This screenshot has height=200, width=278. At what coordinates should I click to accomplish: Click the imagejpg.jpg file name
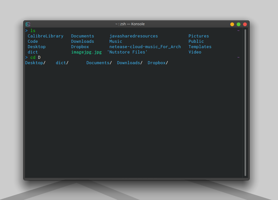click(87, 52)
